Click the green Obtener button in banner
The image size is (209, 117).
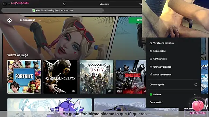[135, 20]
